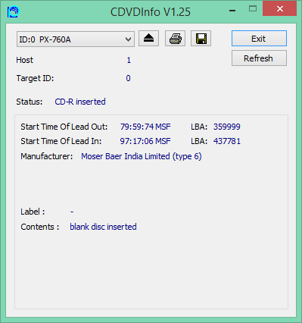This screenshot has height=323, width=302.
Task: Click the 'CD-R inserted' status text
Action: pos(80,102)
